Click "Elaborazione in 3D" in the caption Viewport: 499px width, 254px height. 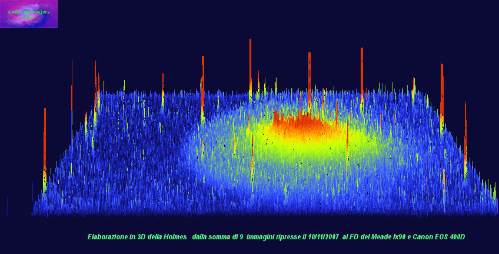click(117, 236)
